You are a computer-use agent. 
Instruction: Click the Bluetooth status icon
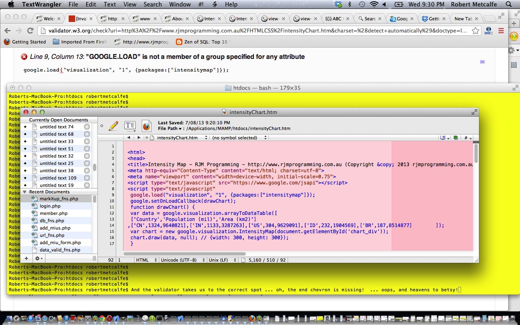click(x=349, y=4)
